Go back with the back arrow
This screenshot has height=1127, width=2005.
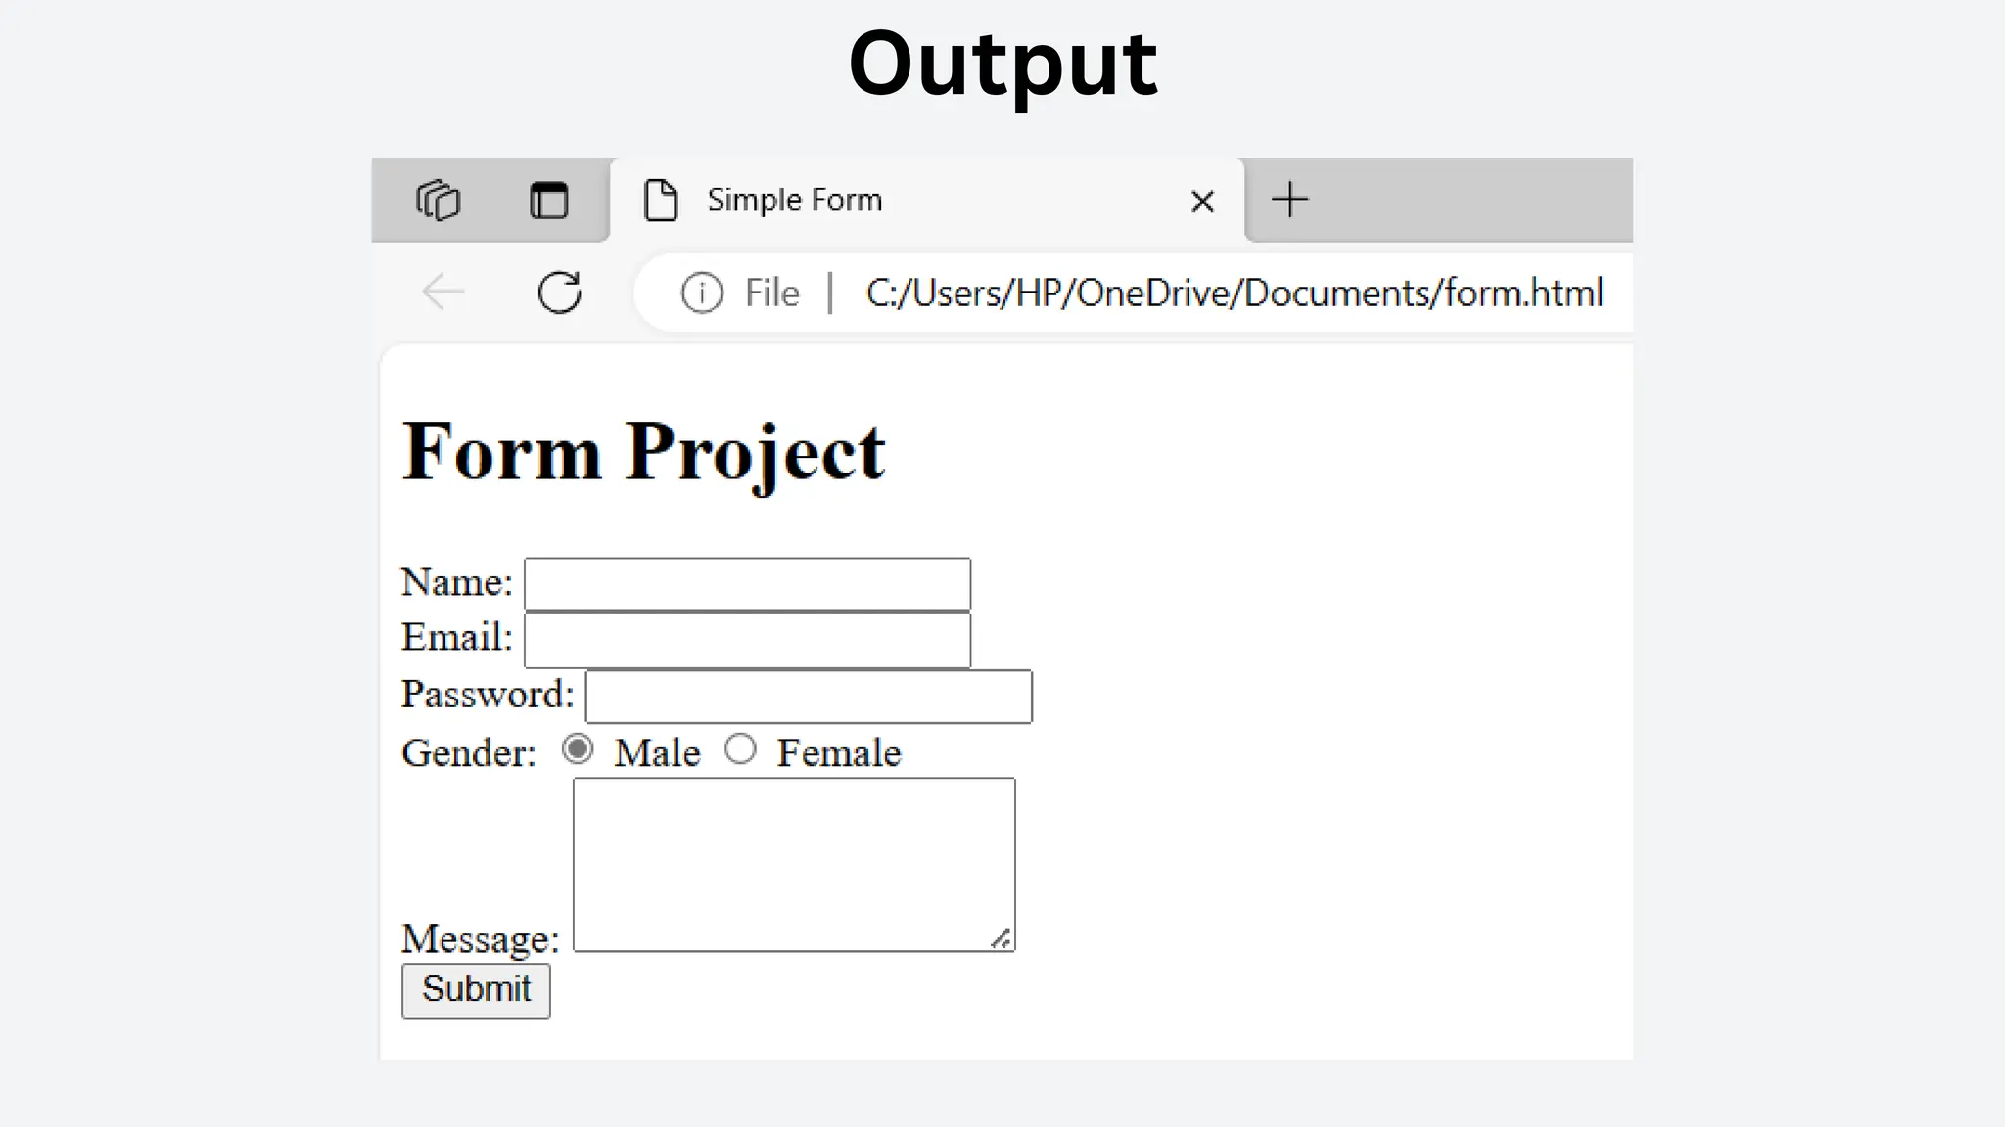[443, 292]
